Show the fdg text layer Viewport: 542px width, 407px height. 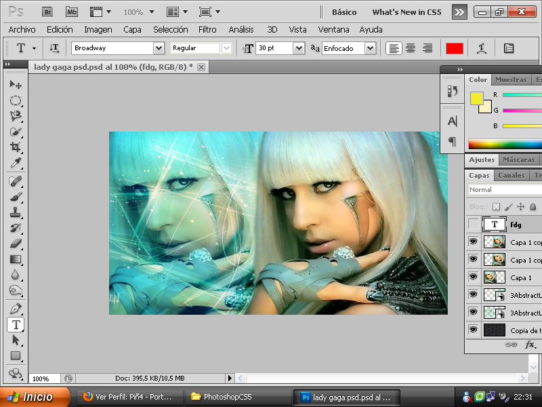(473, 224)
